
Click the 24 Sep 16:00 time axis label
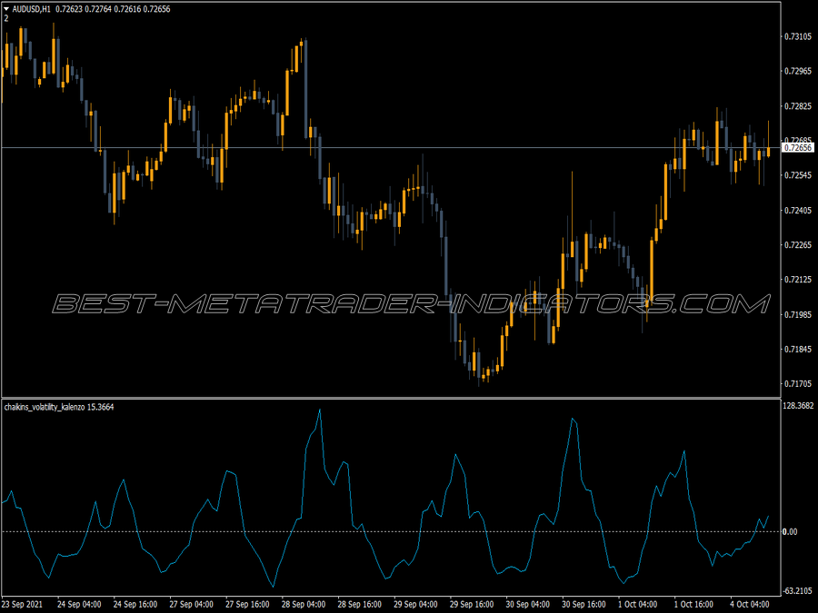coord(135,605)
